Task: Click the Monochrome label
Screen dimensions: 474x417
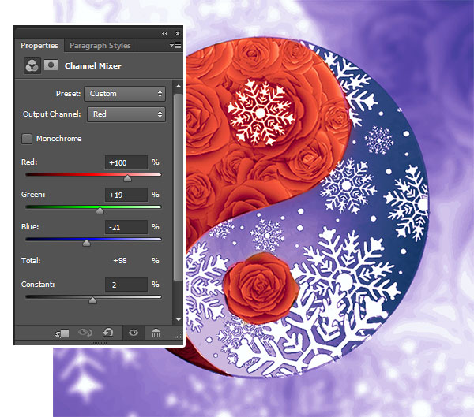Action: coord(59,139)
